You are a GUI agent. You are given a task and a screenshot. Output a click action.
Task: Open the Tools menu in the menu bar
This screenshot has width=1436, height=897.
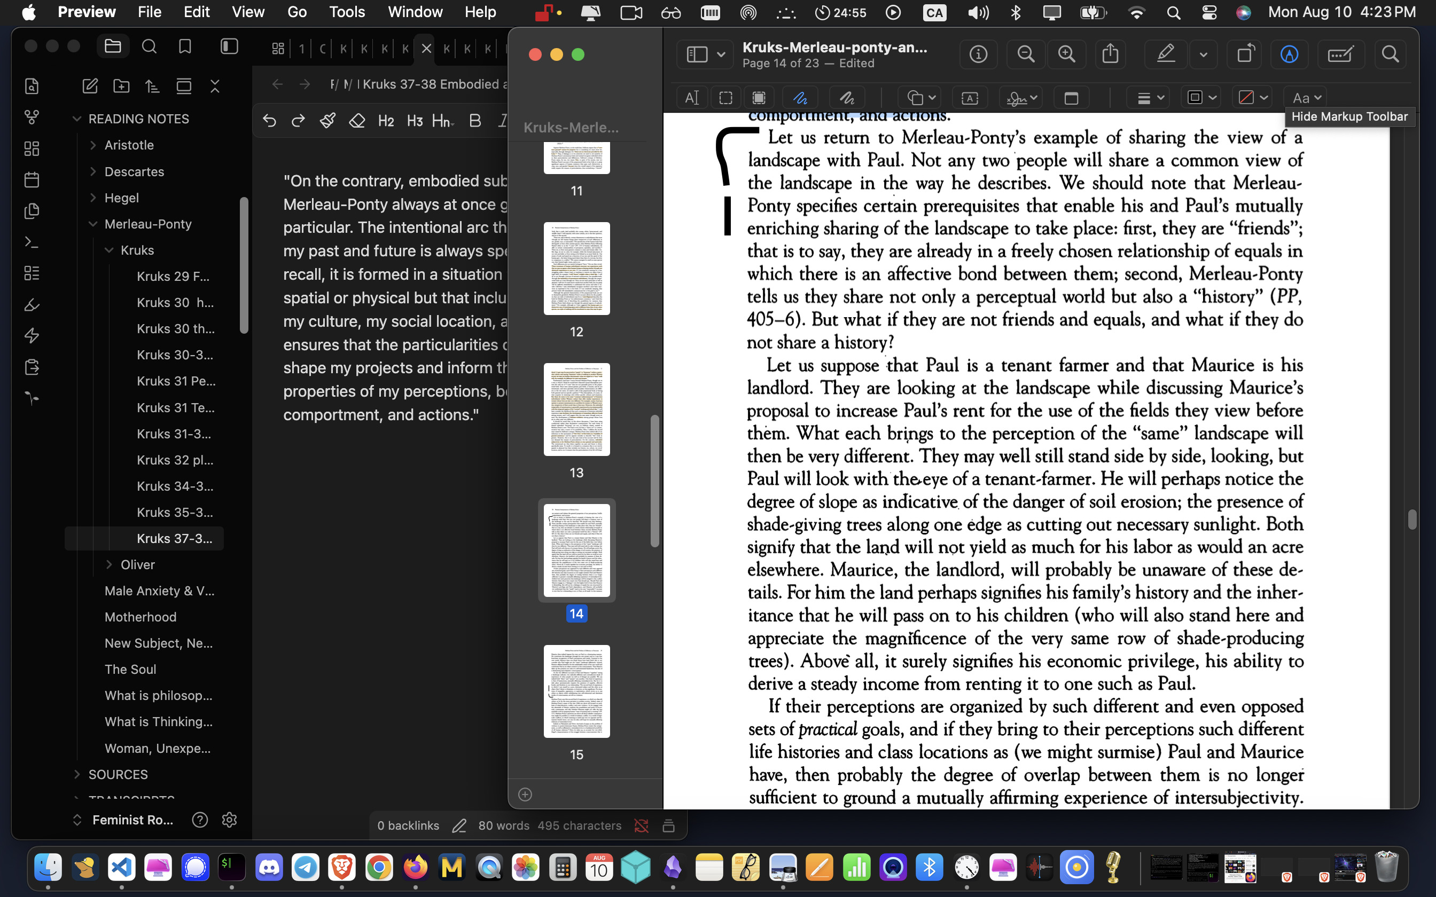tap(347, 12)
